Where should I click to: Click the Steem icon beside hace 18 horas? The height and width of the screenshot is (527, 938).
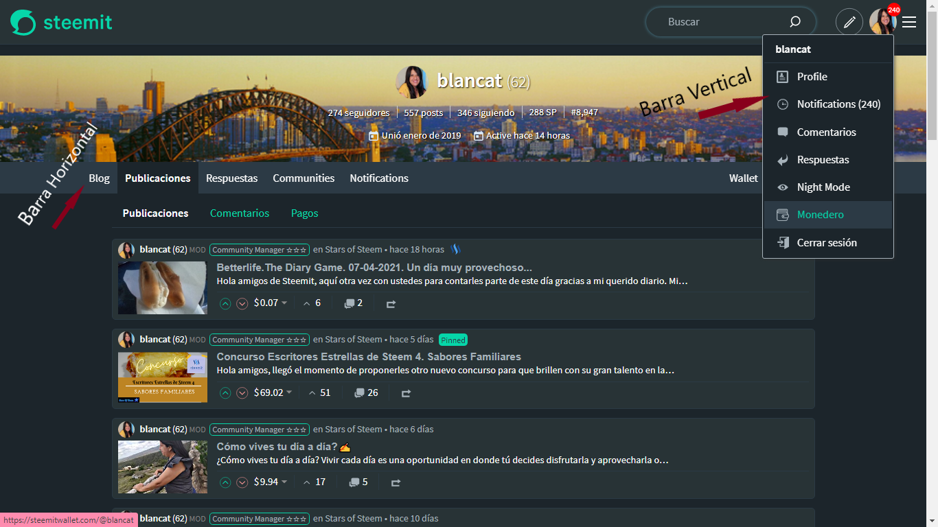[455, 249]
